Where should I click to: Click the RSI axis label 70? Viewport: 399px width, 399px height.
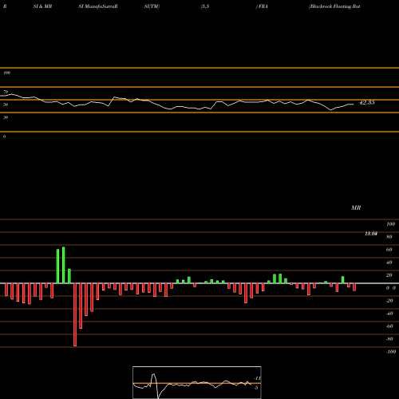[6, 92]
